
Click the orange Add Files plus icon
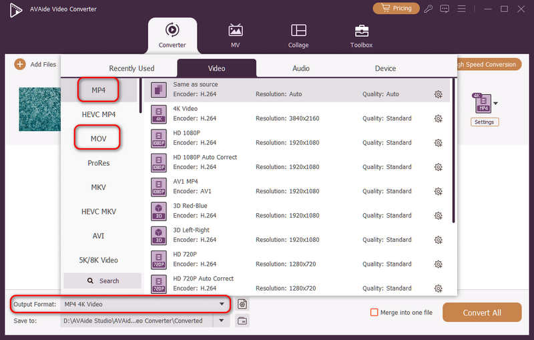(x=20, y=64)
